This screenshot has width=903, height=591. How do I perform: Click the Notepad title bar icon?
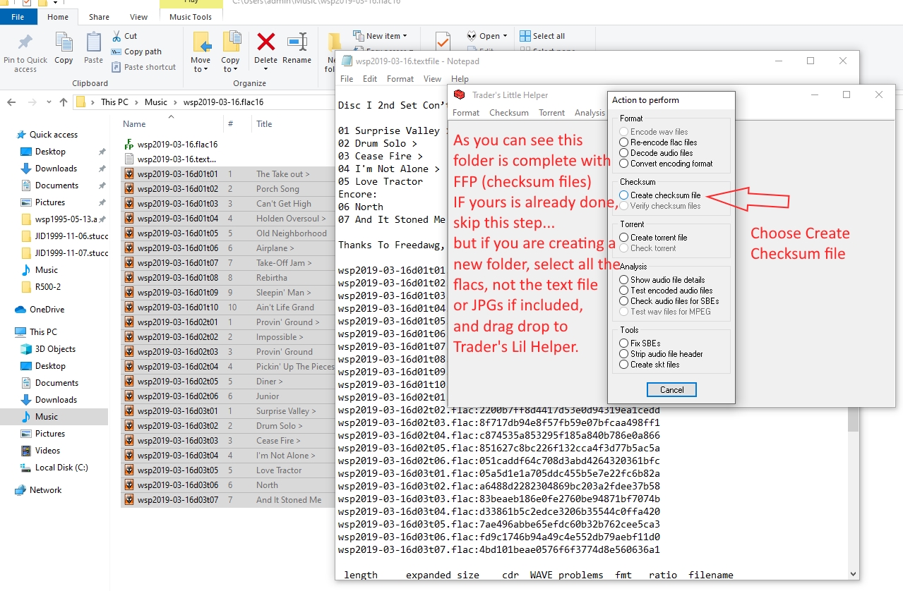coord(347,61)
